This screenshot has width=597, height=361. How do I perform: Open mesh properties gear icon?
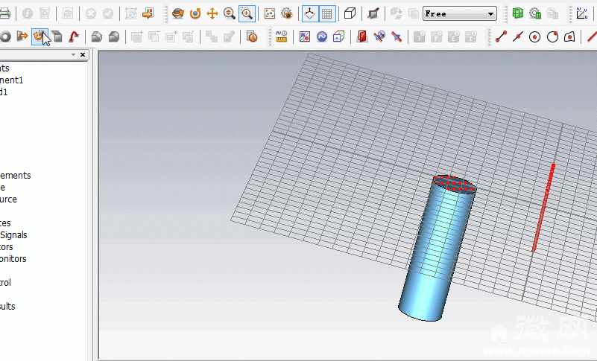(x=535, y=14)
